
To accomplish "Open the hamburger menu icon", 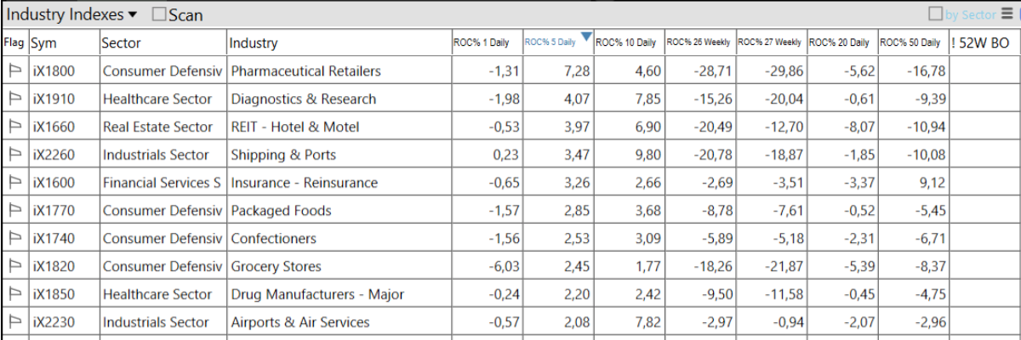I will [1007, 14].
